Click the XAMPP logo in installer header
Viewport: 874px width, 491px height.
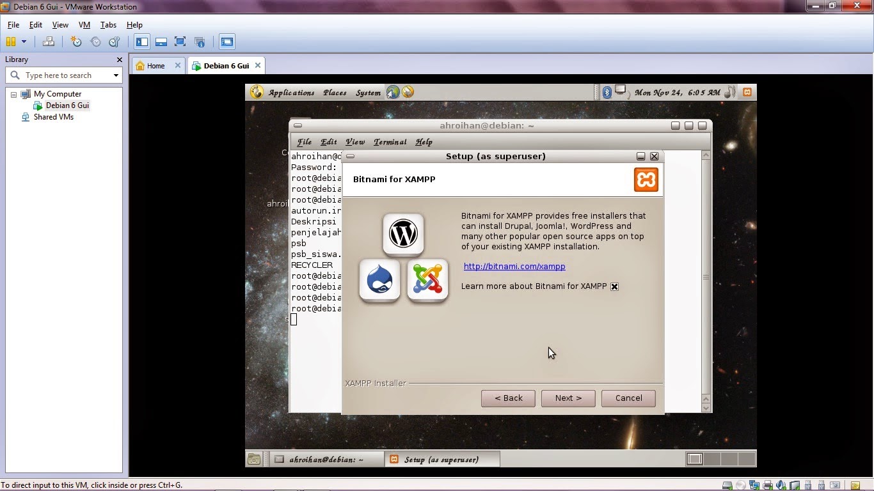646,180
